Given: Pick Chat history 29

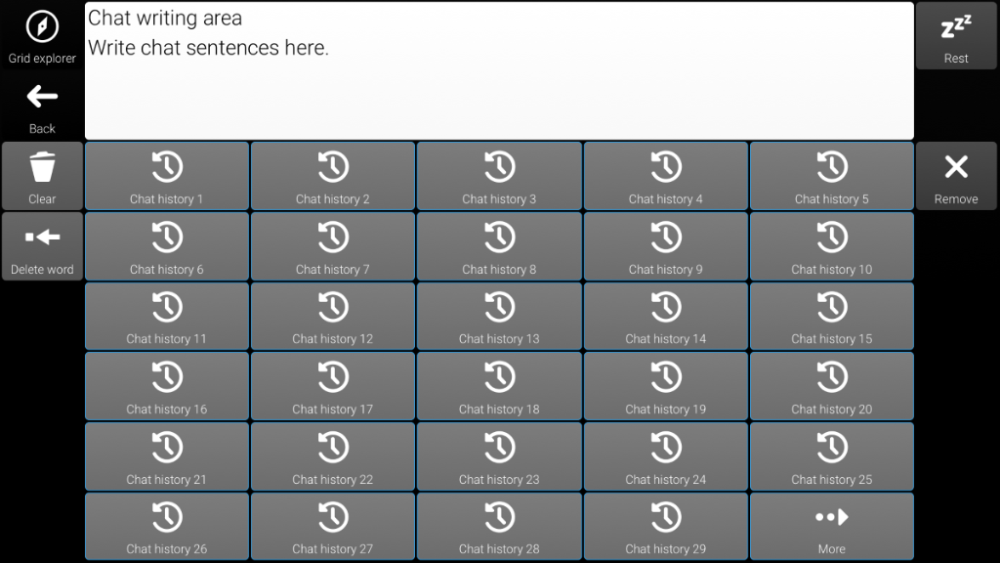Looking at the screenshot, I should (x=665, y=527).
